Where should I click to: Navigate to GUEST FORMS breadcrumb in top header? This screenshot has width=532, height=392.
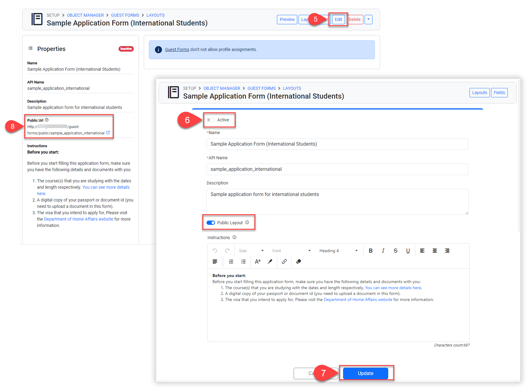[125, 15]
